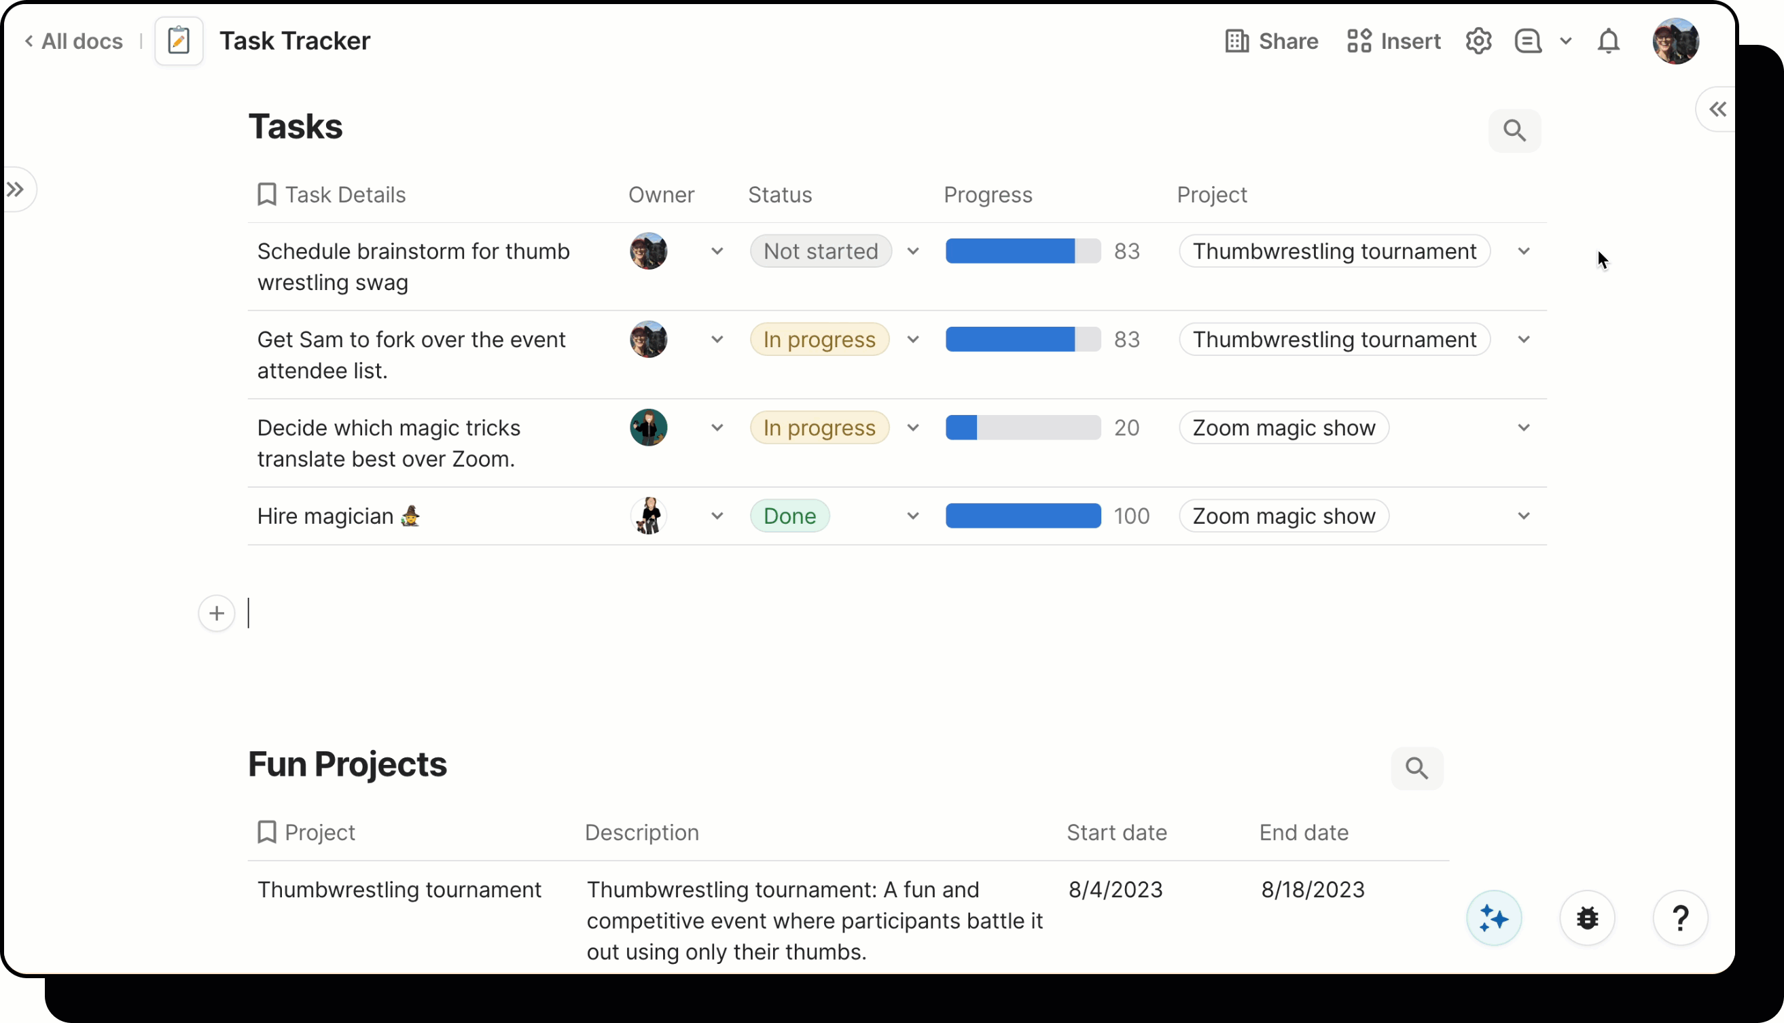Click owner avatar in Get Sam row
This screenshot has width=1784, height=1023.
click(x=648, y=340)
